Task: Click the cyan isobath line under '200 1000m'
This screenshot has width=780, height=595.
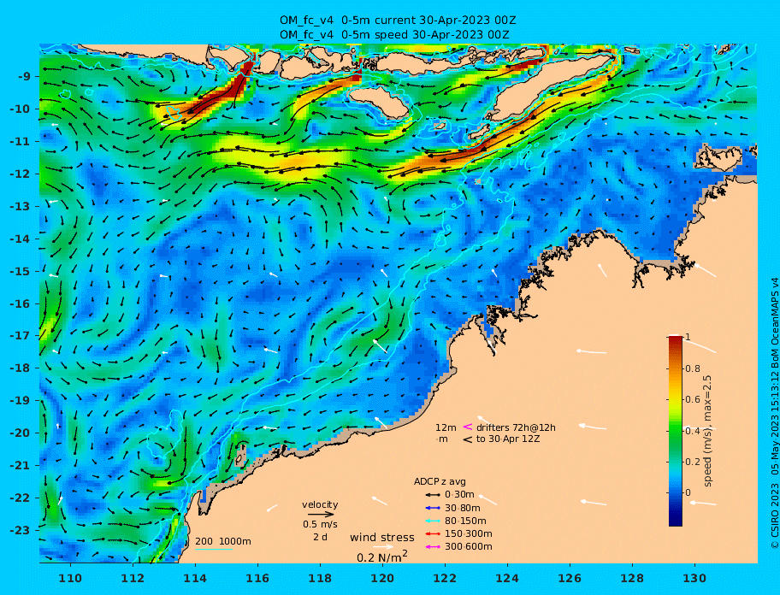Action: 214,550
